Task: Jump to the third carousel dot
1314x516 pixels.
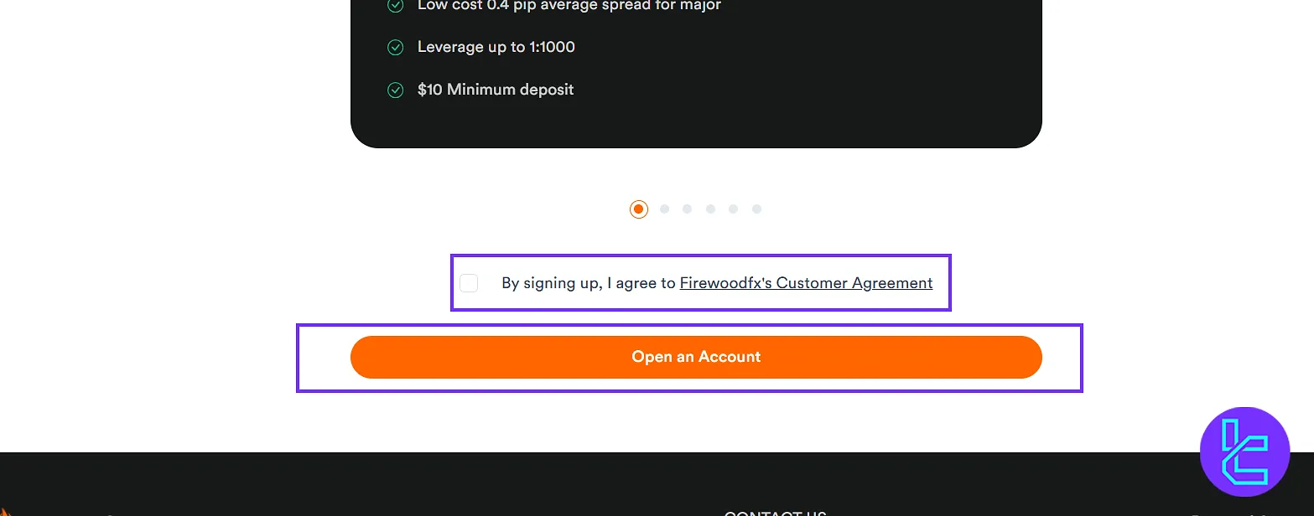Action: tap(688, 209)
